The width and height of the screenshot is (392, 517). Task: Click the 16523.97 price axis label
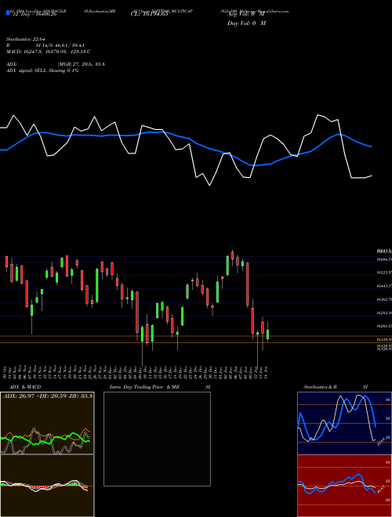pyautogui.click(x=384, y=273)
